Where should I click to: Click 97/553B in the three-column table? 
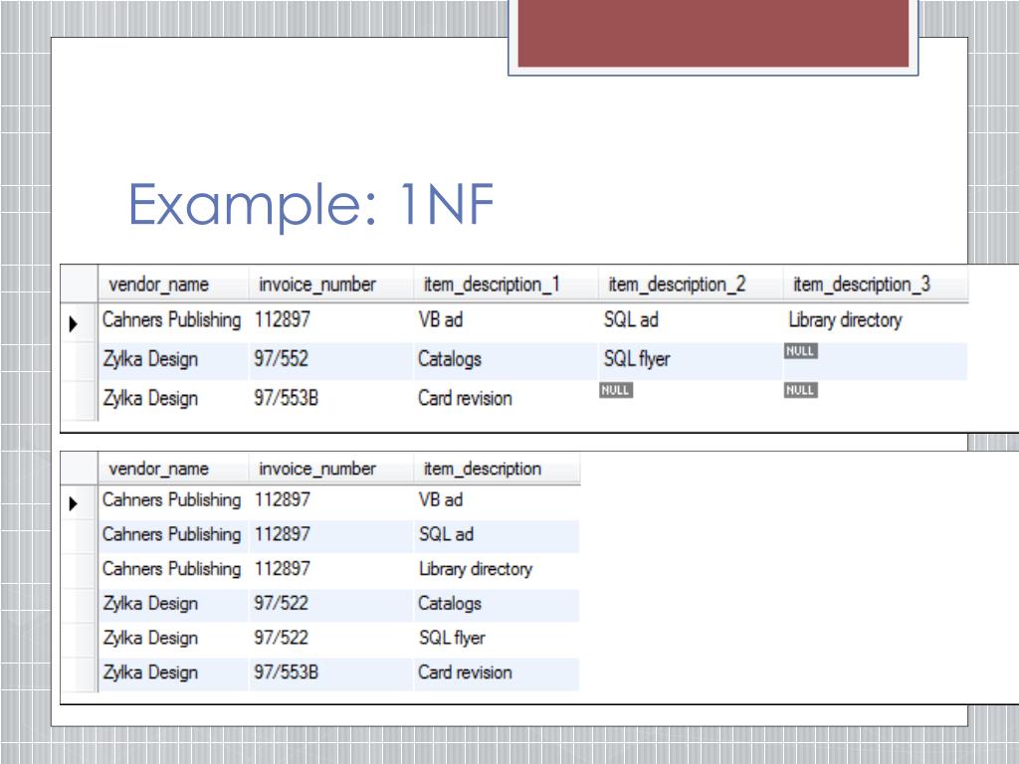286,671
